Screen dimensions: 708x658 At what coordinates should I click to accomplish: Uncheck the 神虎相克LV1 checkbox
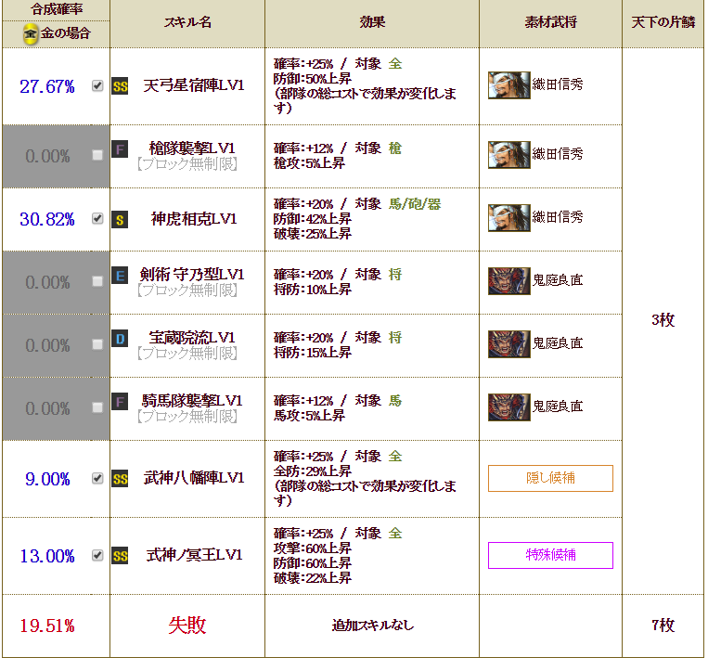97,218
